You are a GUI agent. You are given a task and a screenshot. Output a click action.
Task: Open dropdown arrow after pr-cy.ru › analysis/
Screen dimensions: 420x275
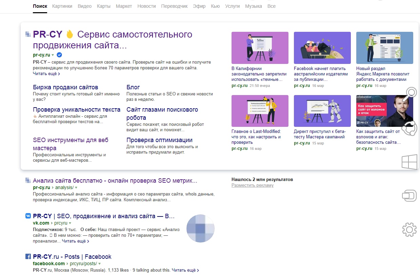tap(76, 188)
